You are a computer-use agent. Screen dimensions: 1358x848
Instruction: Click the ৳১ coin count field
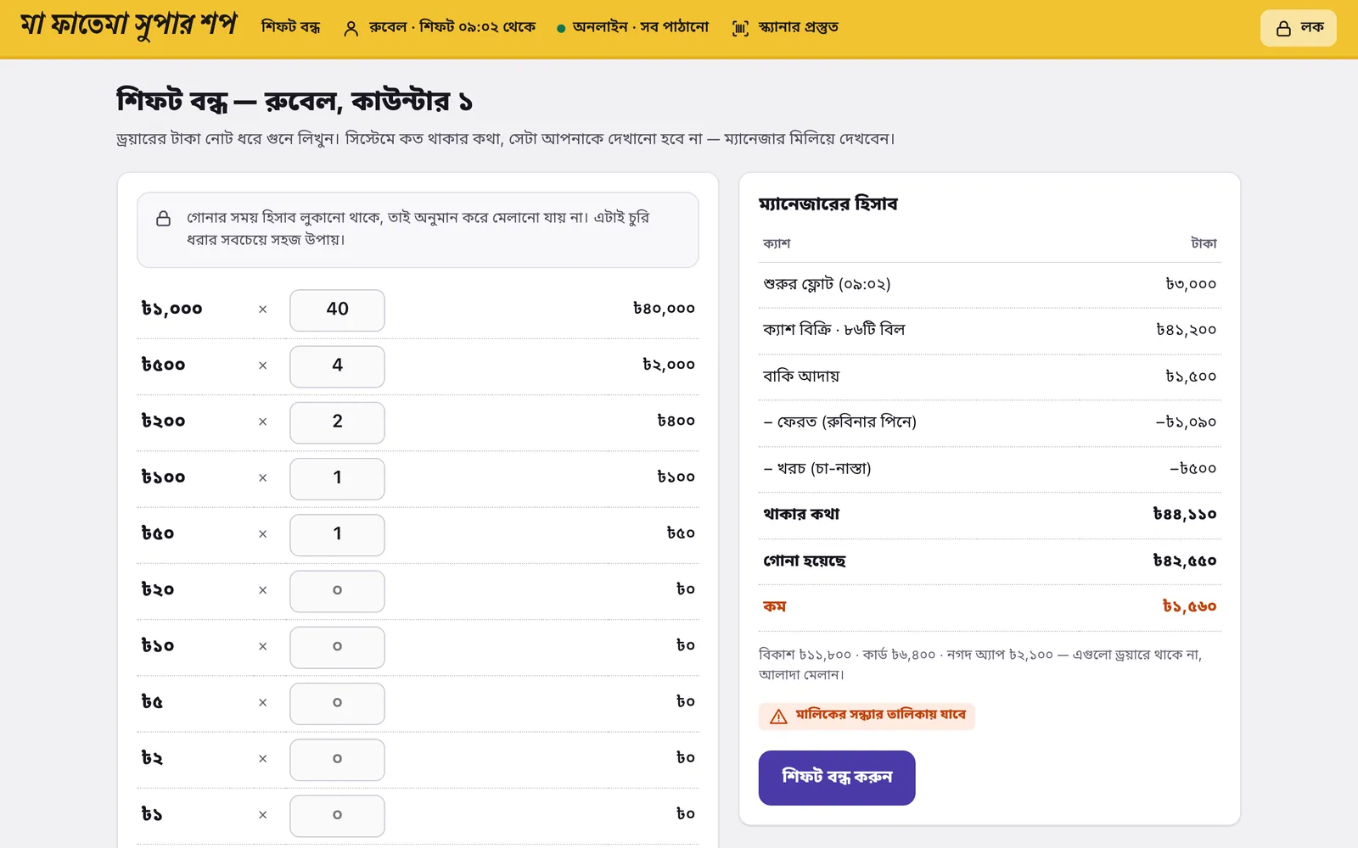click(x=337, y=816)
